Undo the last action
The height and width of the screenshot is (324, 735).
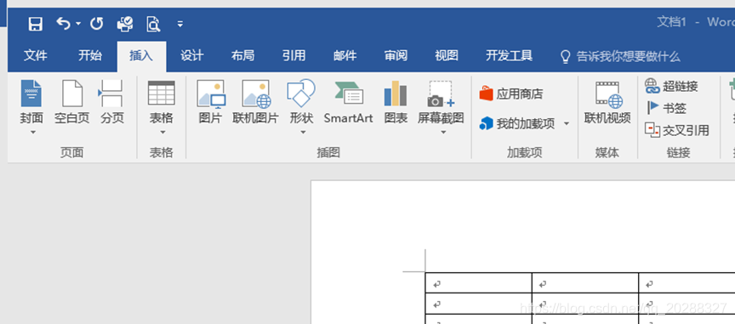click(63, 23)
